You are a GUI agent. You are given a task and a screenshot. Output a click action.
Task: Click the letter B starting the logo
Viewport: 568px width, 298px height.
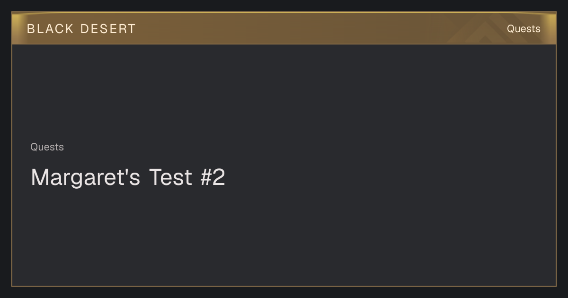[30, 29]
